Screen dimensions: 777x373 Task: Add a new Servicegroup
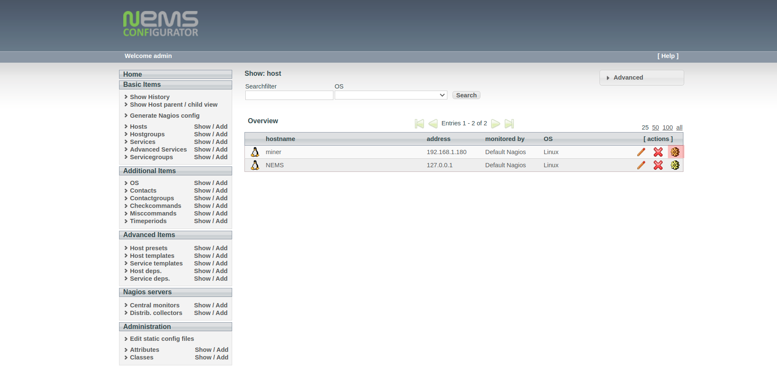tap(222, 157)
